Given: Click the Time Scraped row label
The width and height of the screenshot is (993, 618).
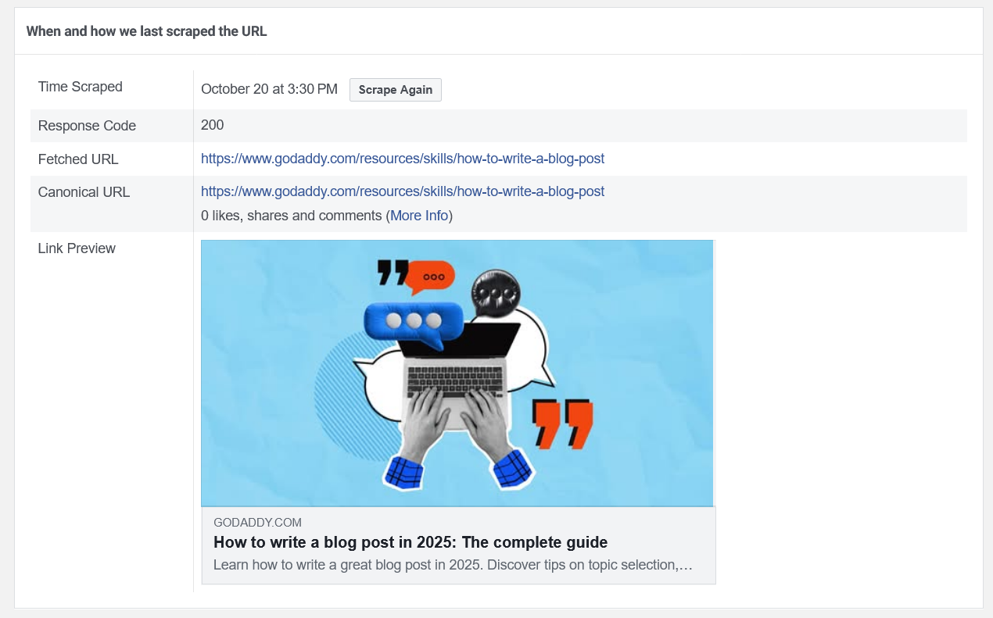Looking at the screenshot, I should 80,87.
